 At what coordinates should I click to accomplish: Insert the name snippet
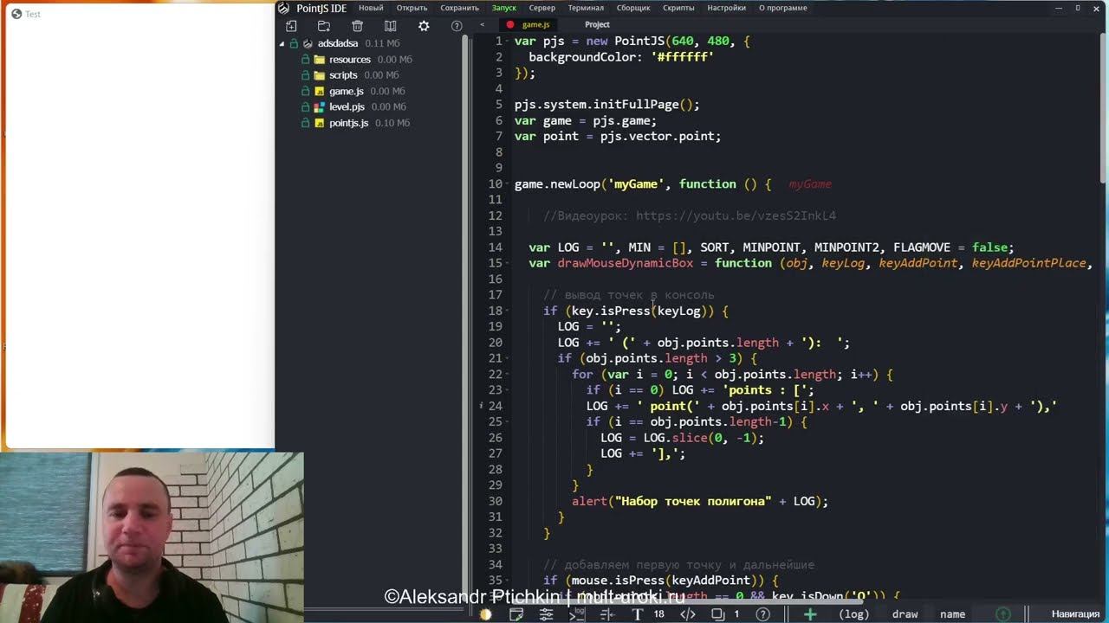pyautogui.click(x=953, y=614)
